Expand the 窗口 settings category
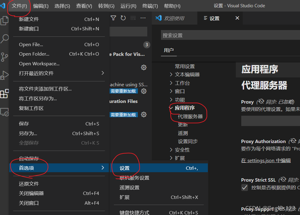This screenshot has width=300, height=215. point(171,91)
